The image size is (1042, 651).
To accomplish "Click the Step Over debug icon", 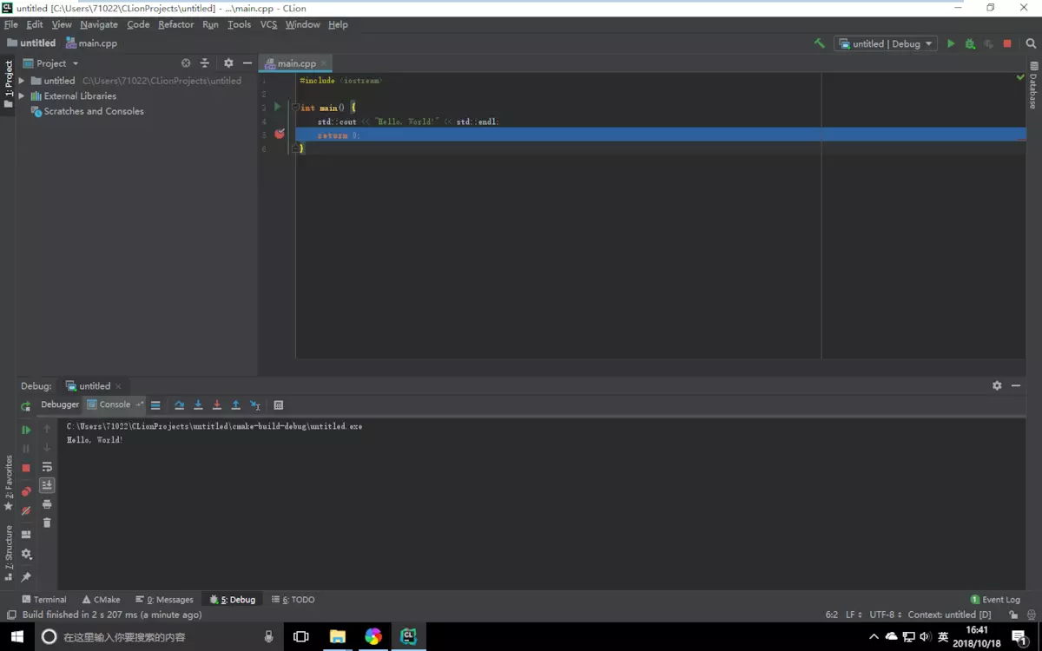I will pos(179,405).
